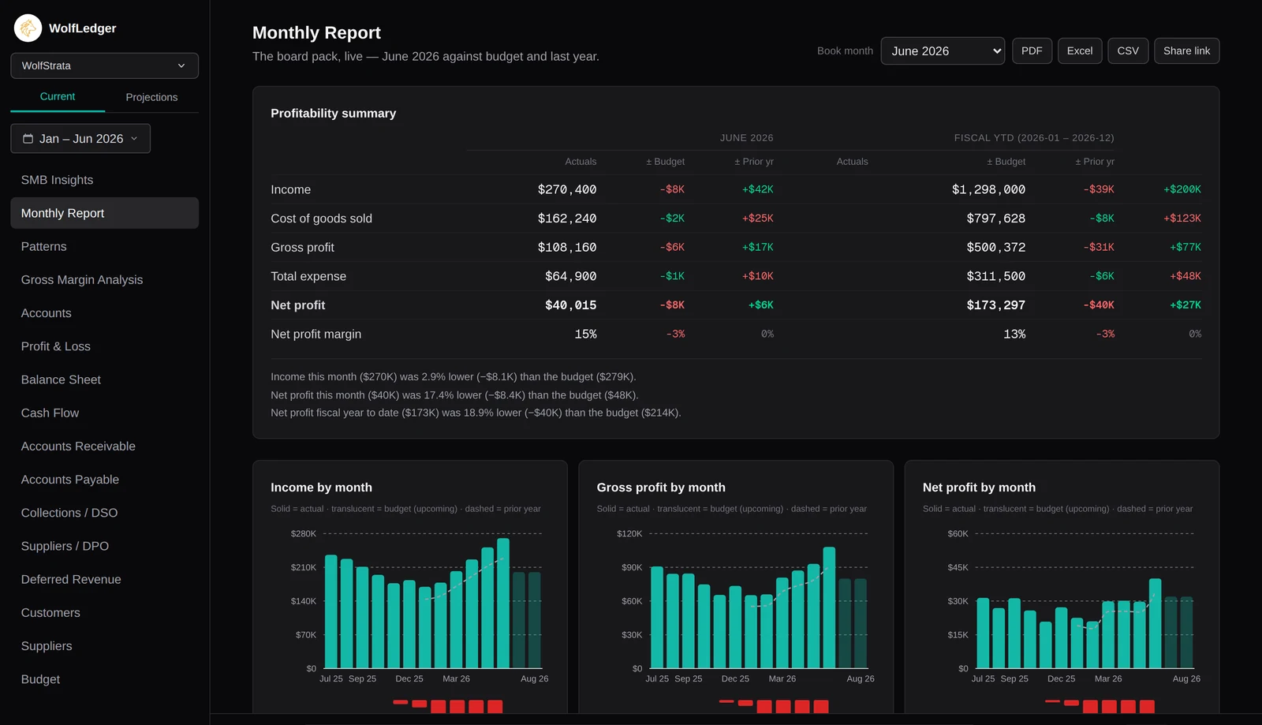Open Budget page
The height and width of the screenshot is (725, 1262).
(x=104, y=679)
